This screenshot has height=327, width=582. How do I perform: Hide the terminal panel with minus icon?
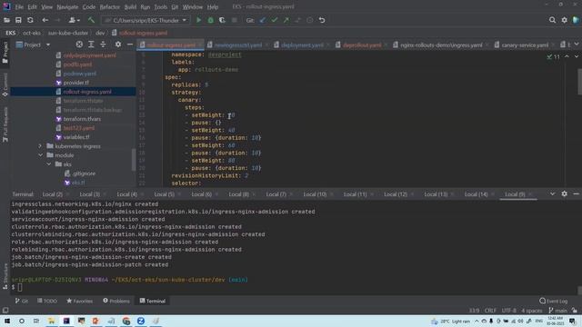[x=576, y=193]
